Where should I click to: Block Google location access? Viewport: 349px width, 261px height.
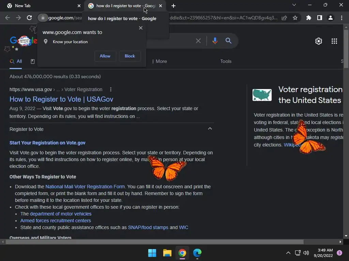coord(130,56)
